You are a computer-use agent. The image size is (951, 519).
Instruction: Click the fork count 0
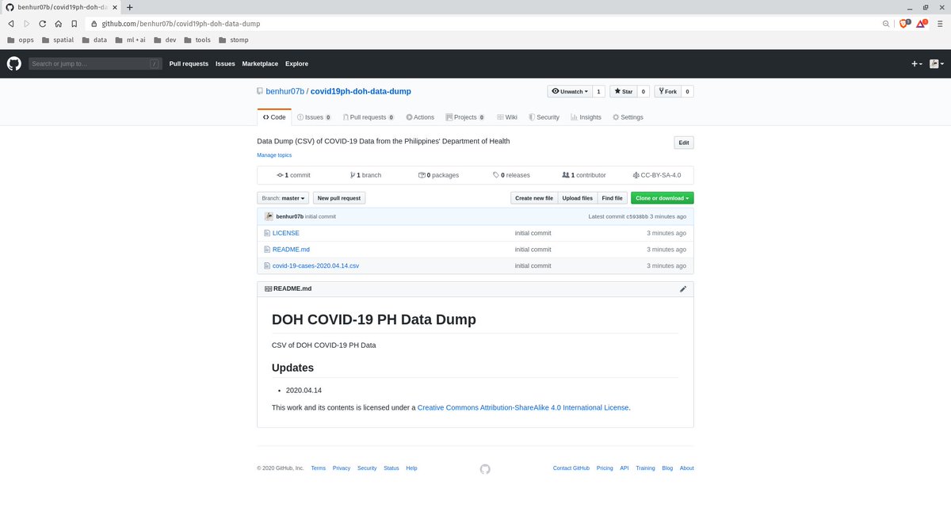pos(687,92)
